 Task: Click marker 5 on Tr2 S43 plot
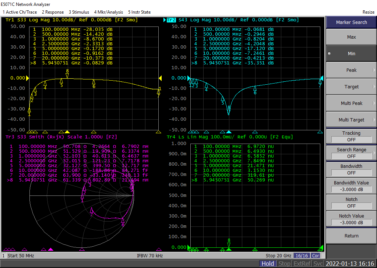(222, 98)
